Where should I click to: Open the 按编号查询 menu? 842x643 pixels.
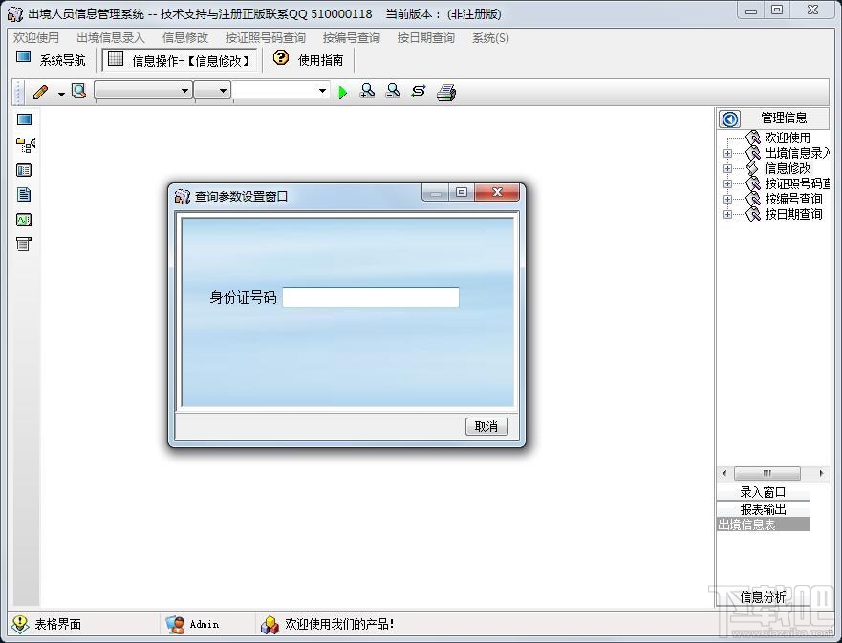pyautogui.click(x=351, y=37)
